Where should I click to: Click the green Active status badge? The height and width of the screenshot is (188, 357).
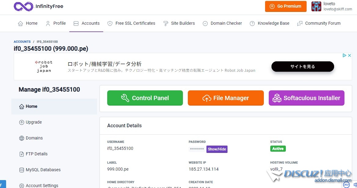pos(278,149)
